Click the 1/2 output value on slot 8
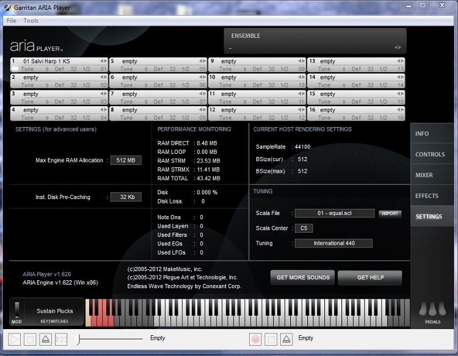Viewport: 458px width, 356px height. [186, 118]
